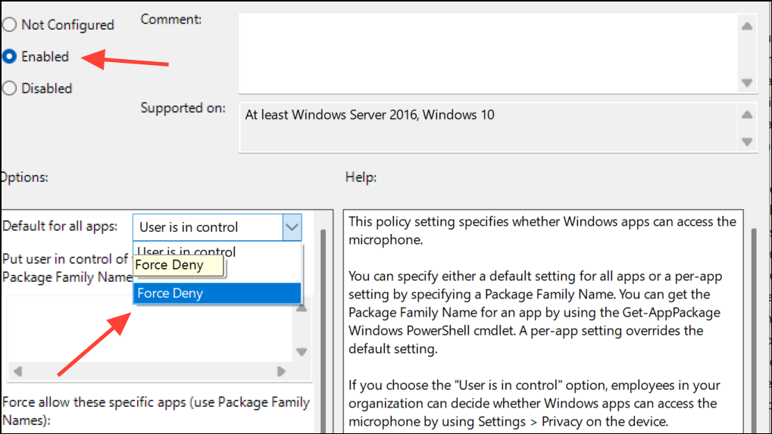Select the Disabled radio button
This screenshot has height=434, width=772.
pyautogui.click(x=9, y=89)
